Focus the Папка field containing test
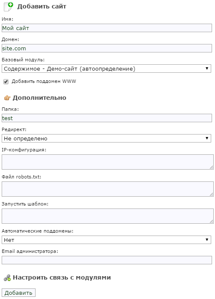The height and width of the screenshot is (299, 215). coord(107,118)
